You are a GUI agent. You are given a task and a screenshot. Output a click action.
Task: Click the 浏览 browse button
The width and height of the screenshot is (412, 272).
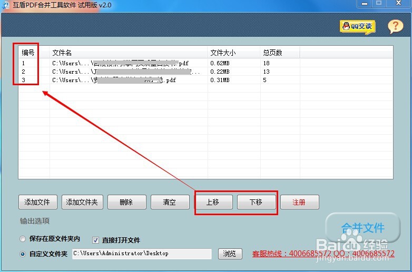coord(230,254)
